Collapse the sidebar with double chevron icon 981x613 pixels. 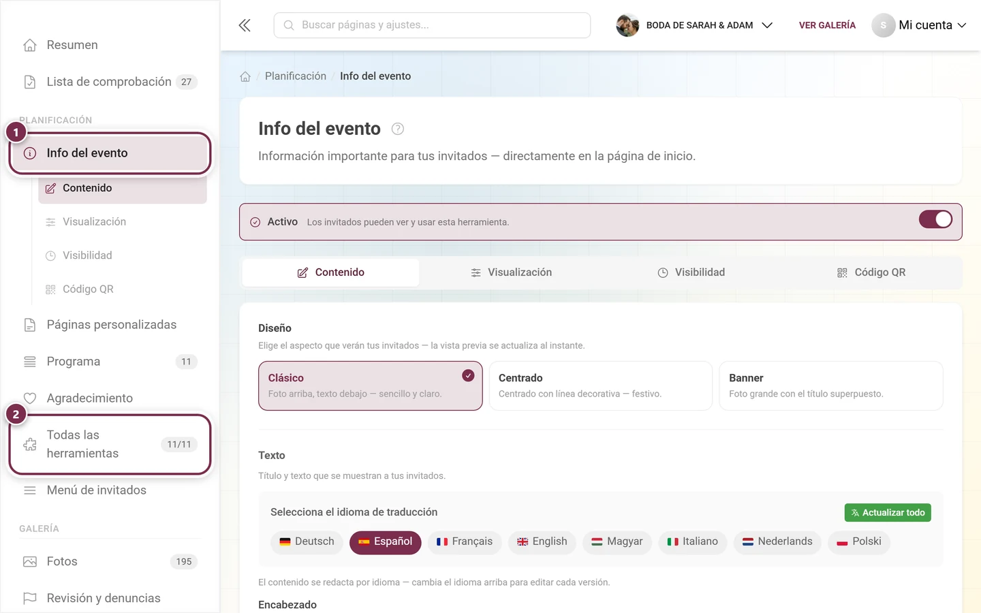(245, 25)
